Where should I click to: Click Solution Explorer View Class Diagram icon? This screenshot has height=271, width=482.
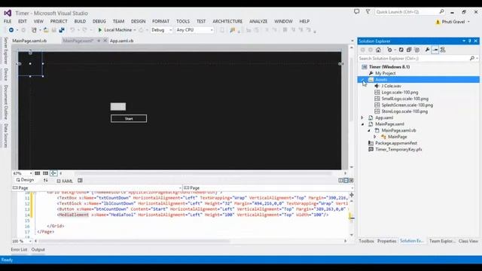coord(443,50)
